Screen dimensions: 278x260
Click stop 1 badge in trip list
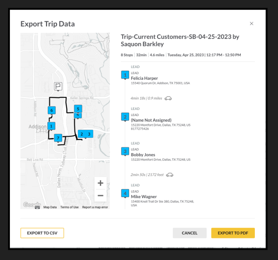(x=125, y=75)
